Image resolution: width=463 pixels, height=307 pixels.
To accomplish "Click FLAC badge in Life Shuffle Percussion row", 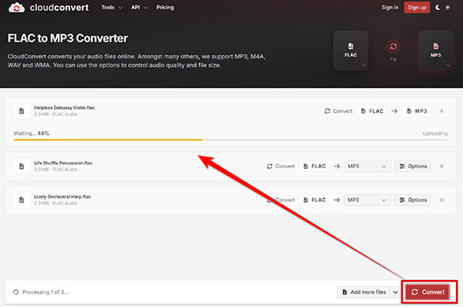I will (x=315, y=166).
